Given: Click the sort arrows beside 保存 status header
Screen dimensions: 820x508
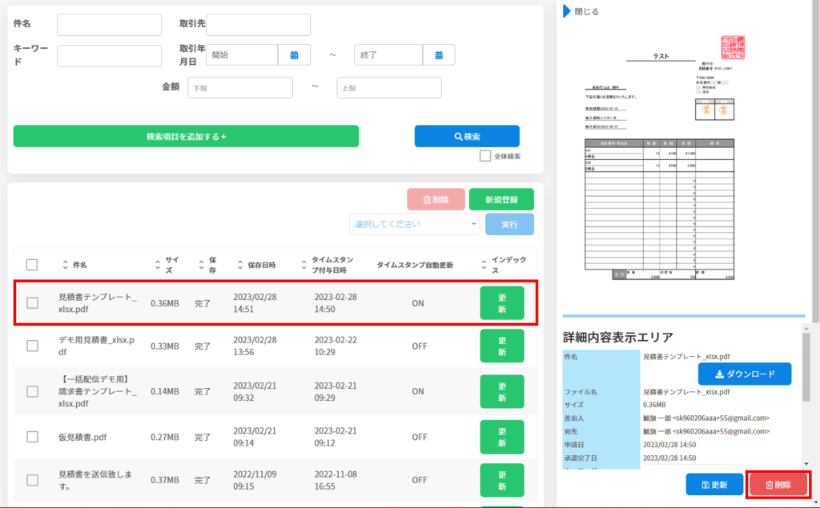Looking at the screenshot, I should [x=201, y=265].
